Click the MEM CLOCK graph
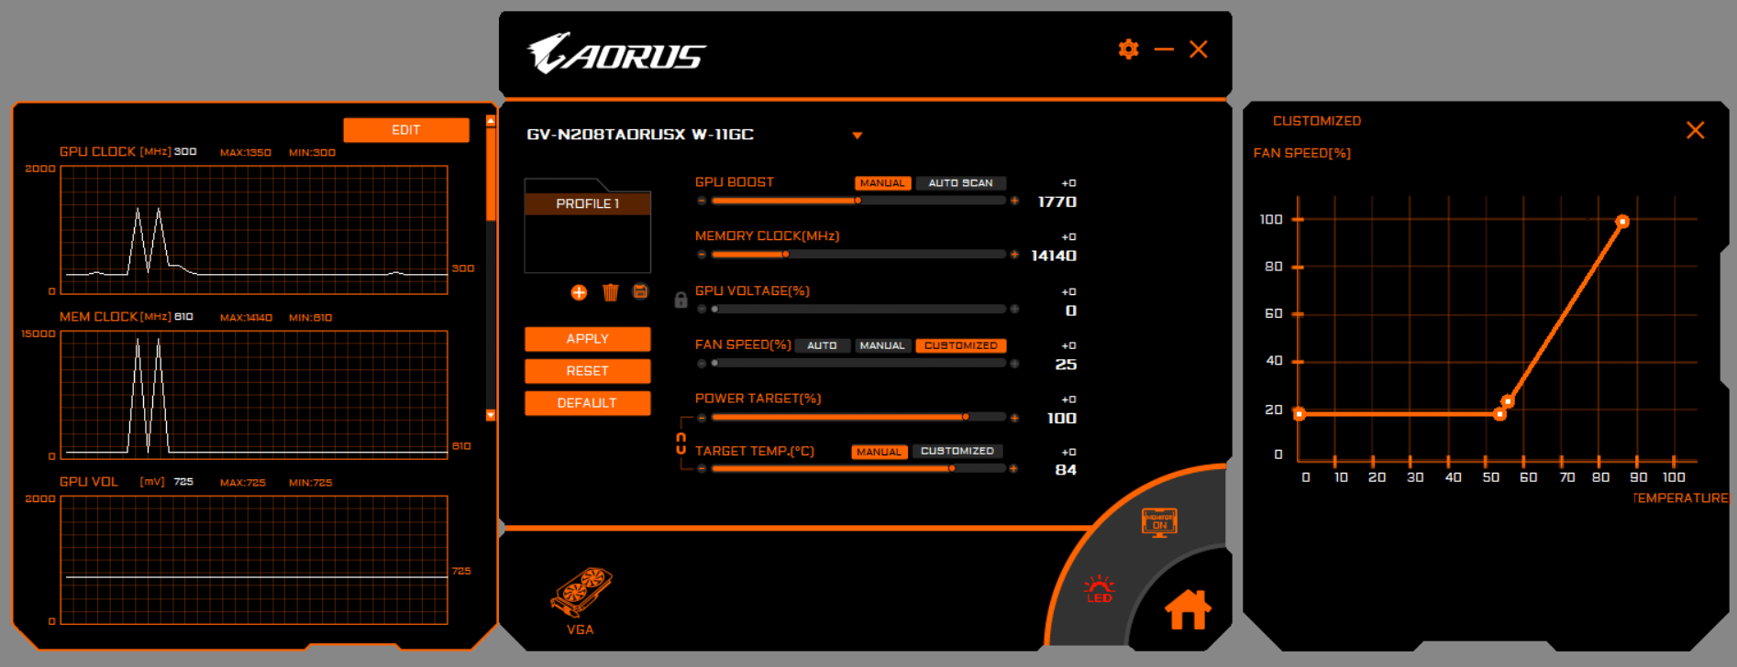Screen dimensions: 1737x667 tap(254, 395)
